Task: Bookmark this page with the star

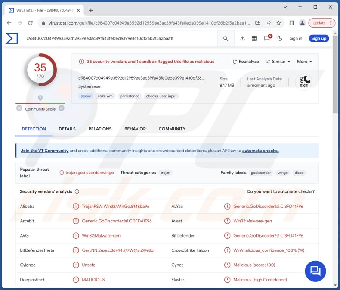Action: click(278, 23)
